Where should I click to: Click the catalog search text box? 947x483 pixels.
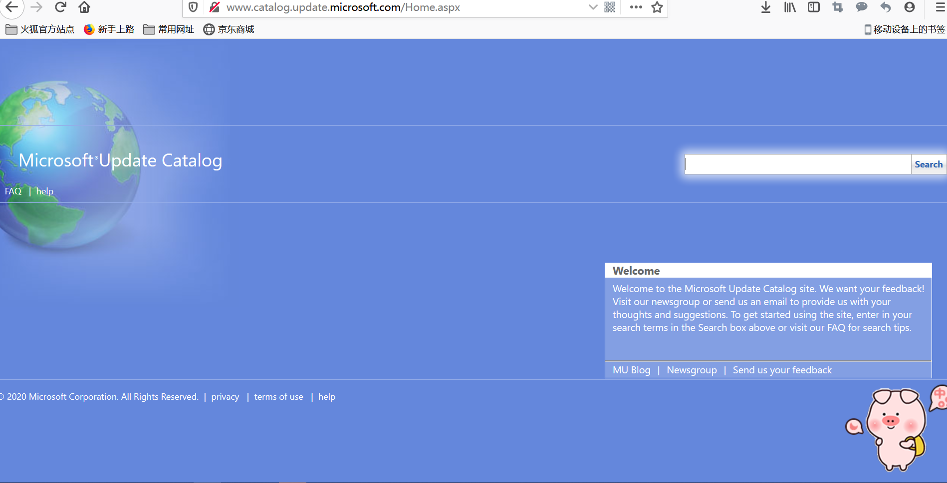click(x=798, y=164)
